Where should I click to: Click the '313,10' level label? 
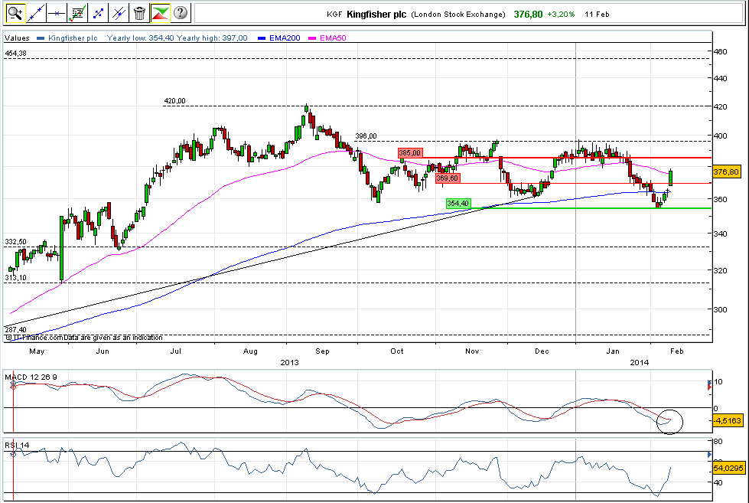pyautogui.click(x=16, y=278)
